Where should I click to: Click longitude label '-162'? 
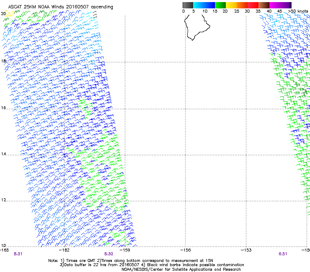tap(65, 250)
